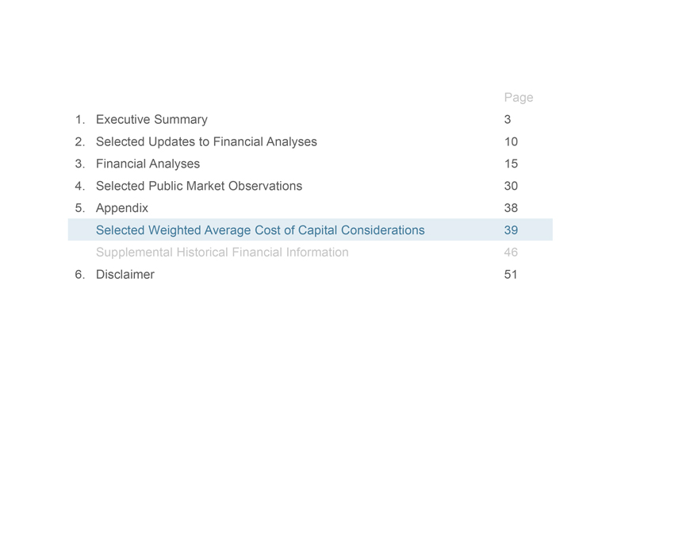
Task: Open the Executive Summary entry
Action: (x=151, y=120)
